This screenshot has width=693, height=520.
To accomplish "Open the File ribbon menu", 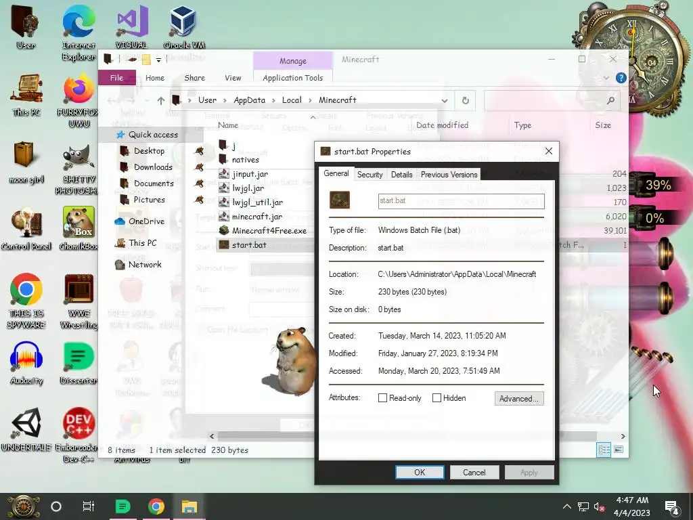I will pos(116,78).
